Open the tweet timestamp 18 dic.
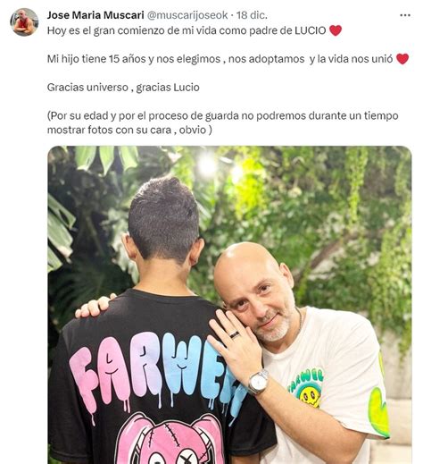This screenshot has height=464, width=423. (252, 15)
